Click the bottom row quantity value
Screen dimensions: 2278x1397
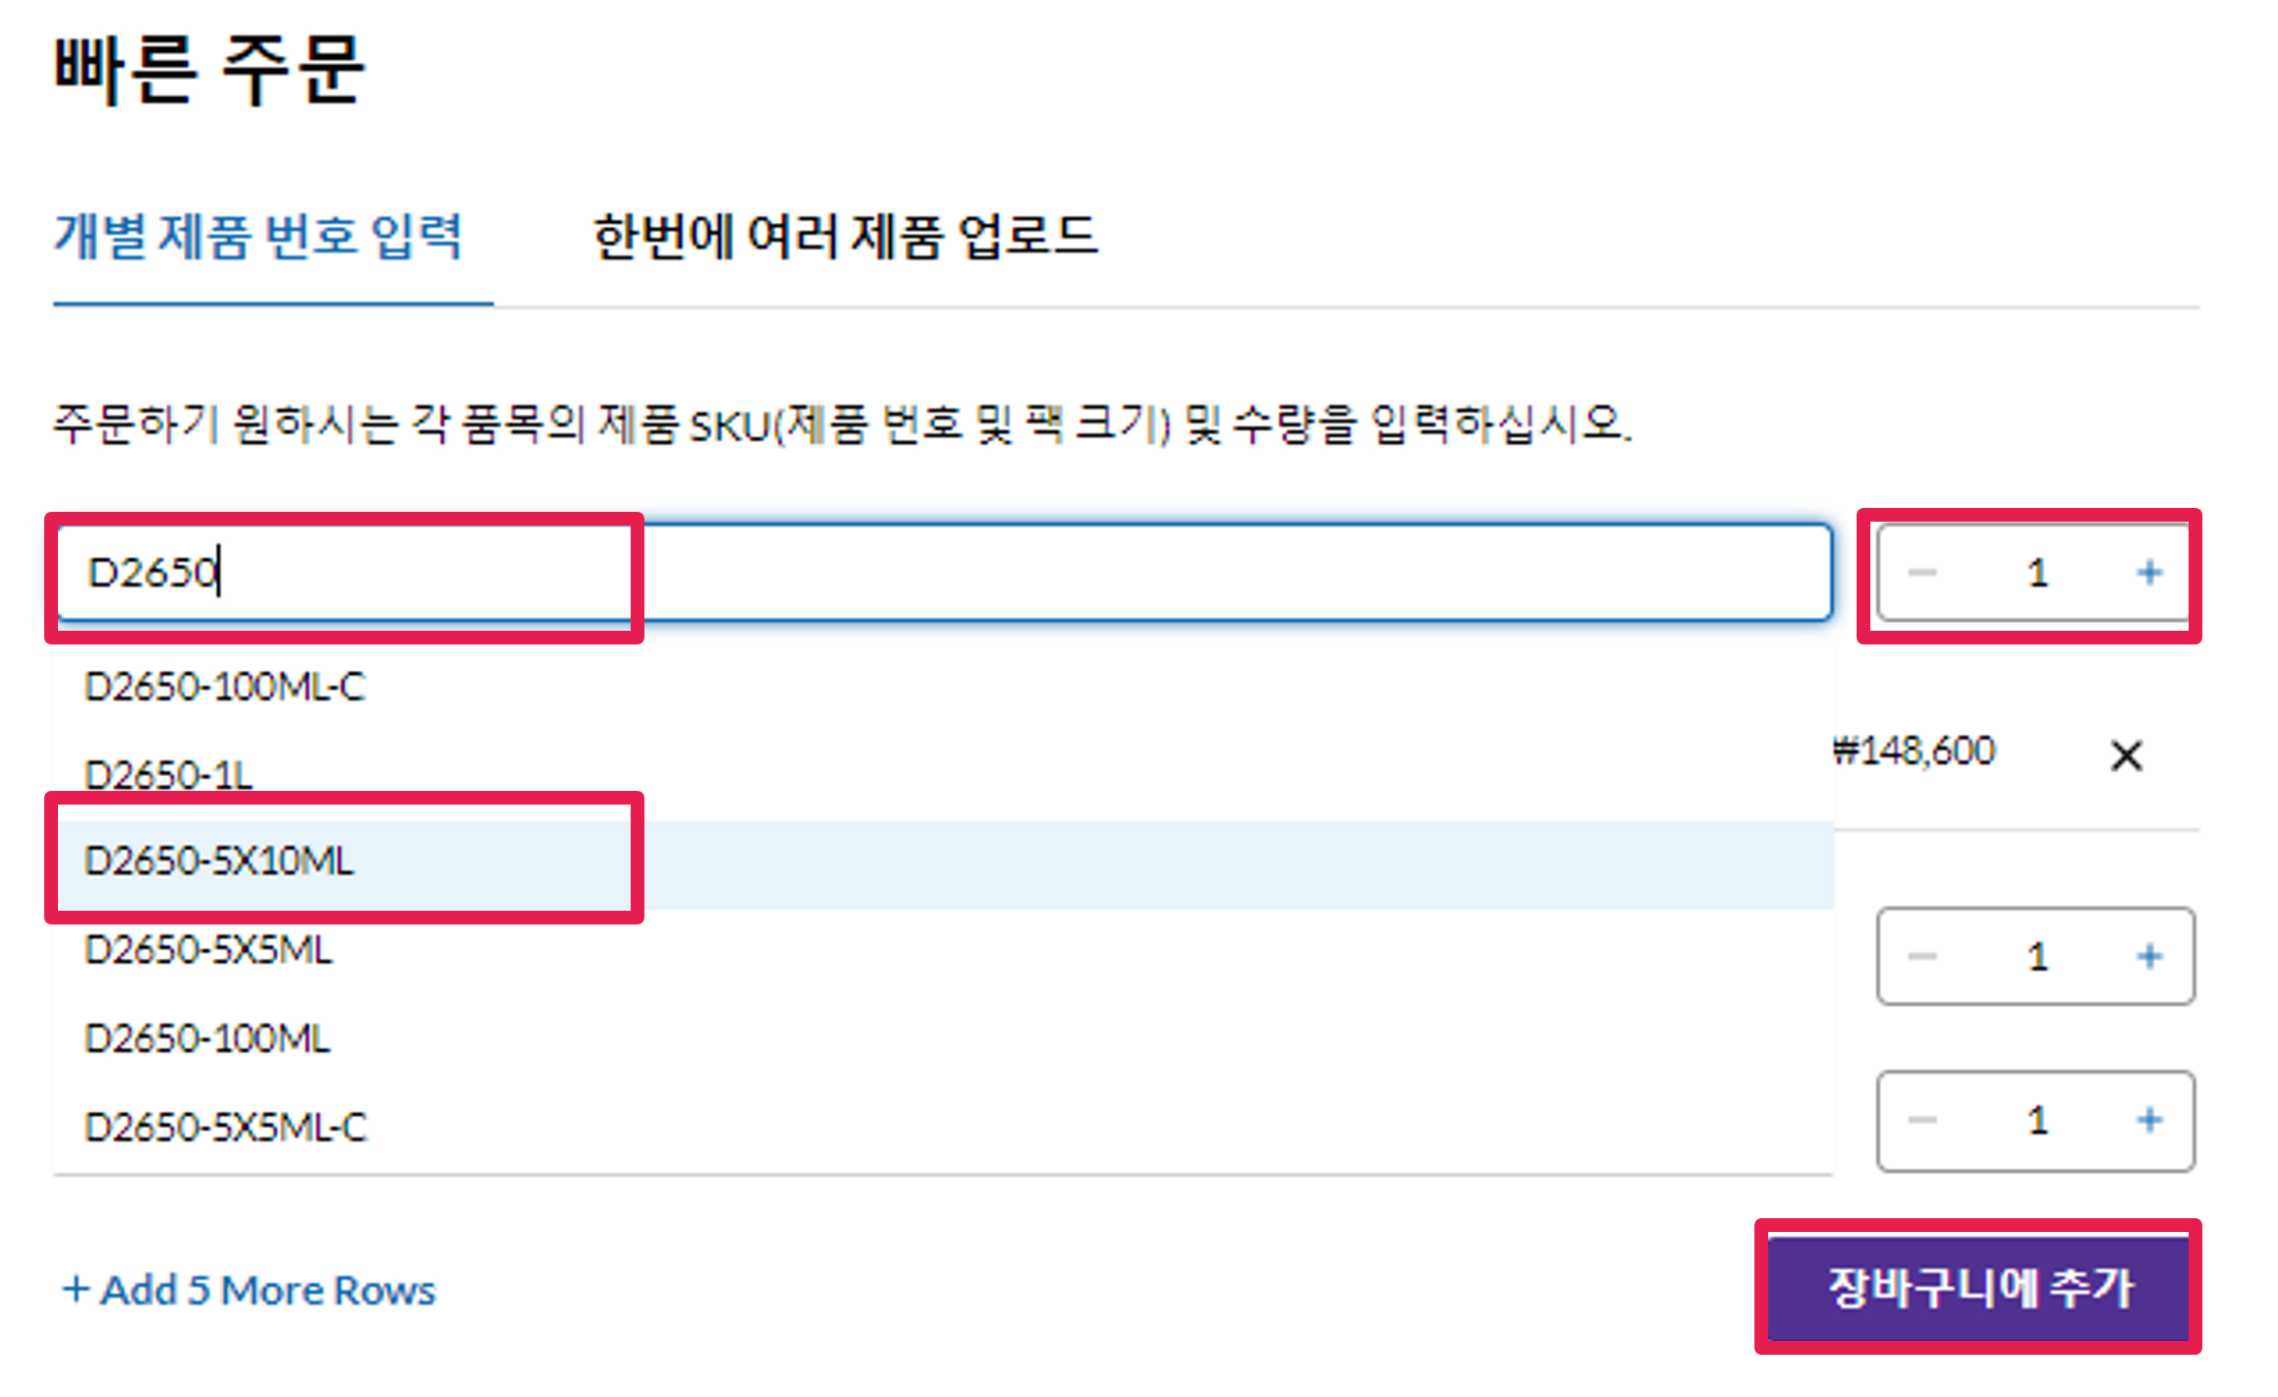(2036, 1120)
